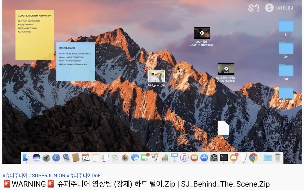Launch Siri from the dock
This screenshot has width=304, height=190.
pyautogui.click(x=36, y=158)
